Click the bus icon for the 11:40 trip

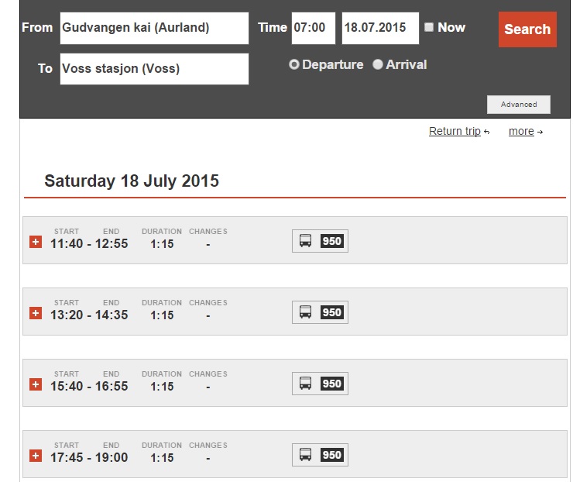306,241
